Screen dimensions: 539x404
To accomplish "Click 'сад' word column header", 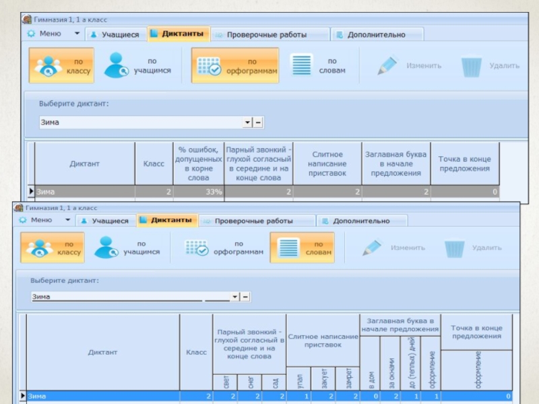I will (274, 382).
